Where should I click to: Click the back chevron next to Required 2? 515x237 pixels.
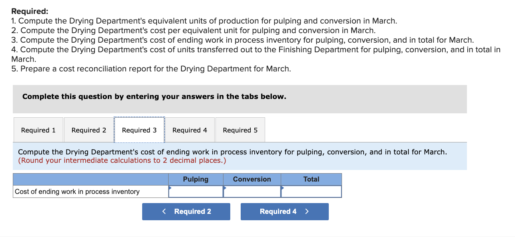pos(163,211)
